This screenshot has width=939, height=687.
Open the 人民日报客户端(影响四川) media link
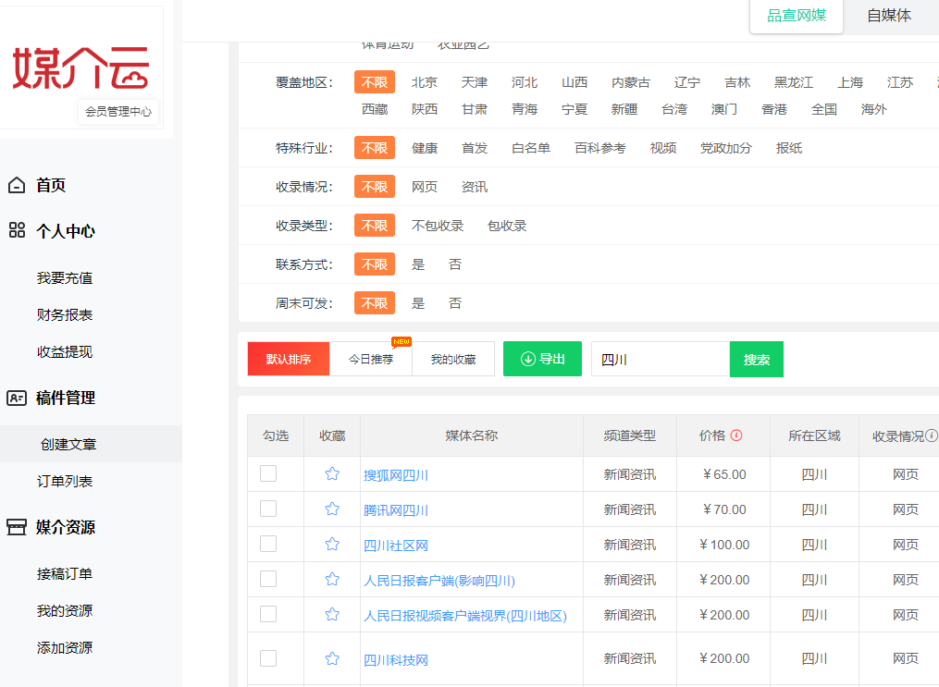coord(439,581)
